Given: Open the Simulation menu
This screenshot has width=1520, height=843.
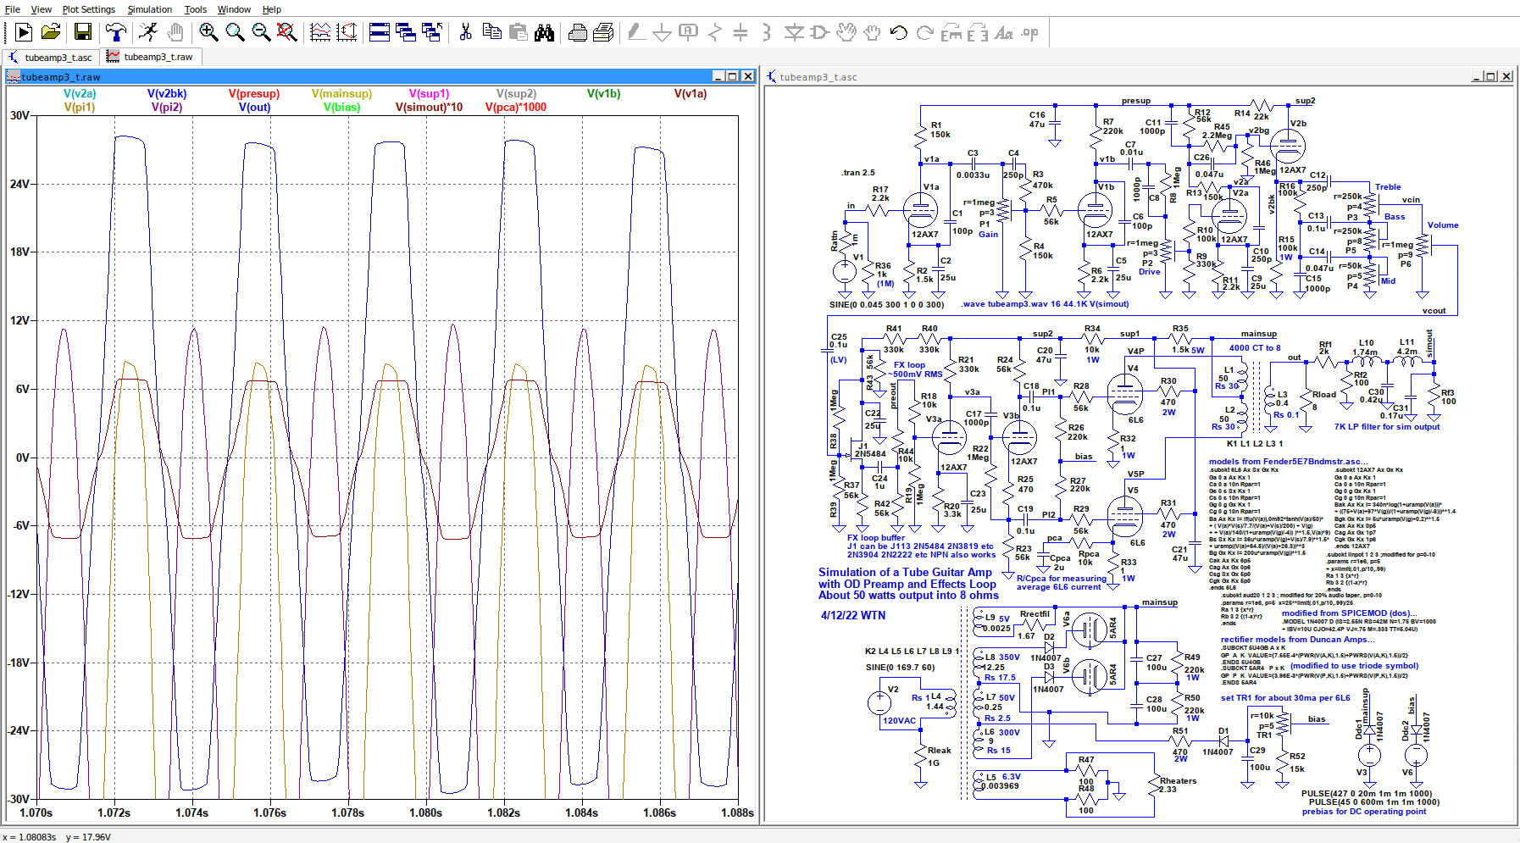Looking at the screenshot, I should [x=150, y=9].
